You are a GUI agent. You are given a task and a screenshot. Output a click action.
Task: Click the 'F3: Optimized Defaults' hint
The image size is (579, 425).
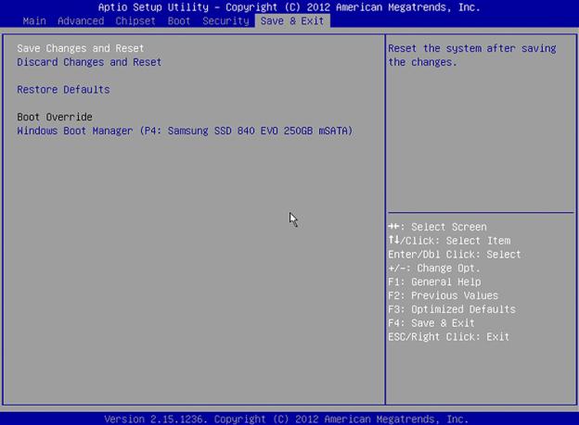tap(452, 309)
